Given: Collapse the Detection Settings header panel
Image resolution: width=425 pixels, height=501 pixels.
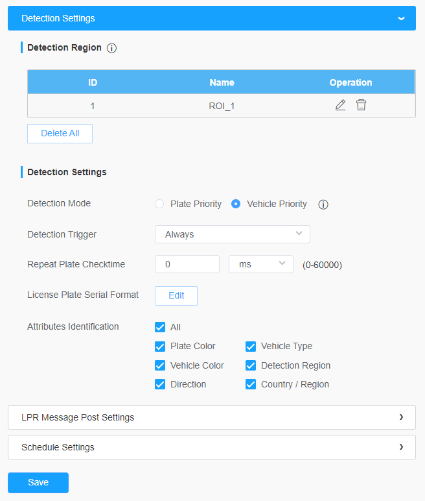Looking at the screenshot, I should 212,18.
